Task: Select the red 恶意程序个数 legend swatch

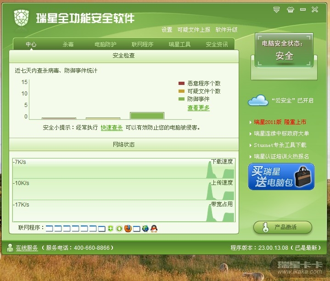Action: pyautogui.click(x=181, y=84)
